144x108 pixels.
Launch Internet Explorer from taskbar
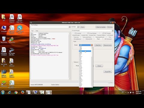tap(10, 92)
